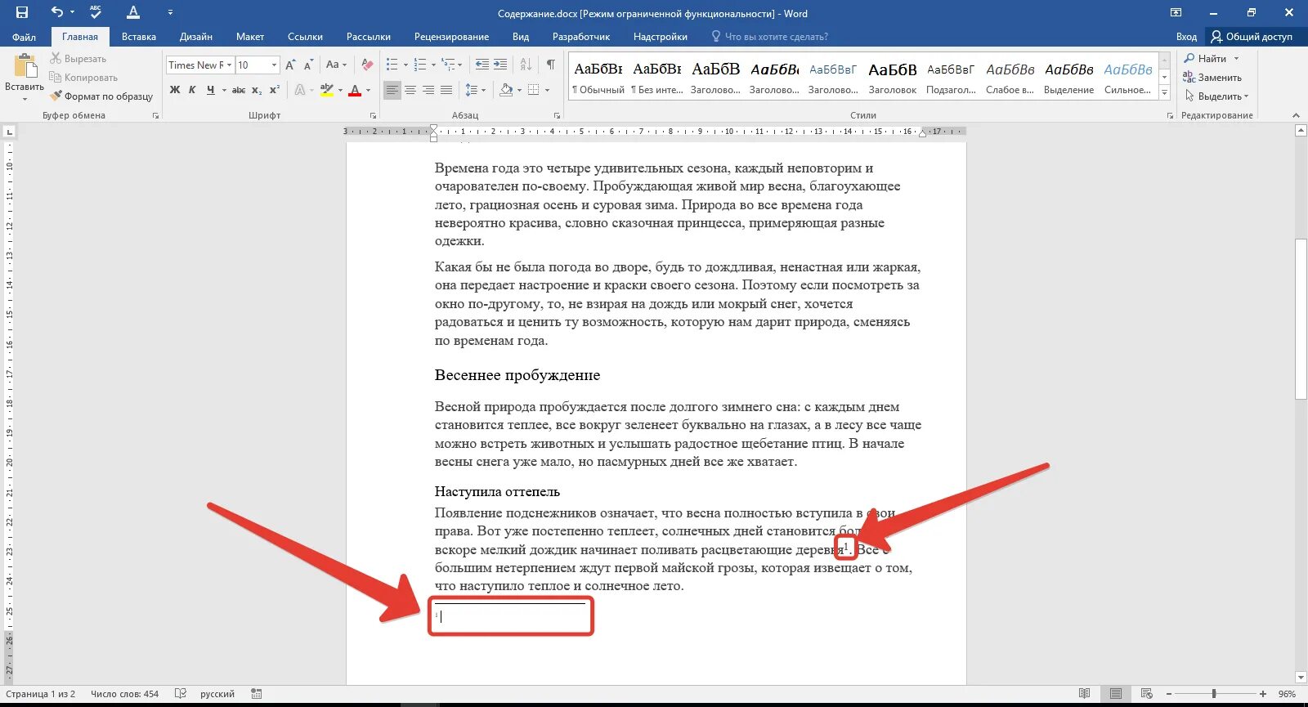The height and width of the screenshot is (707, 1308).
Task: Increase paragraph indent
Action: click(500, 65)
